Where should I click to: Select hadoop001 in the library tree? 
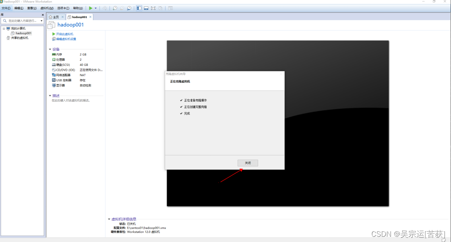tap(23, 33)
